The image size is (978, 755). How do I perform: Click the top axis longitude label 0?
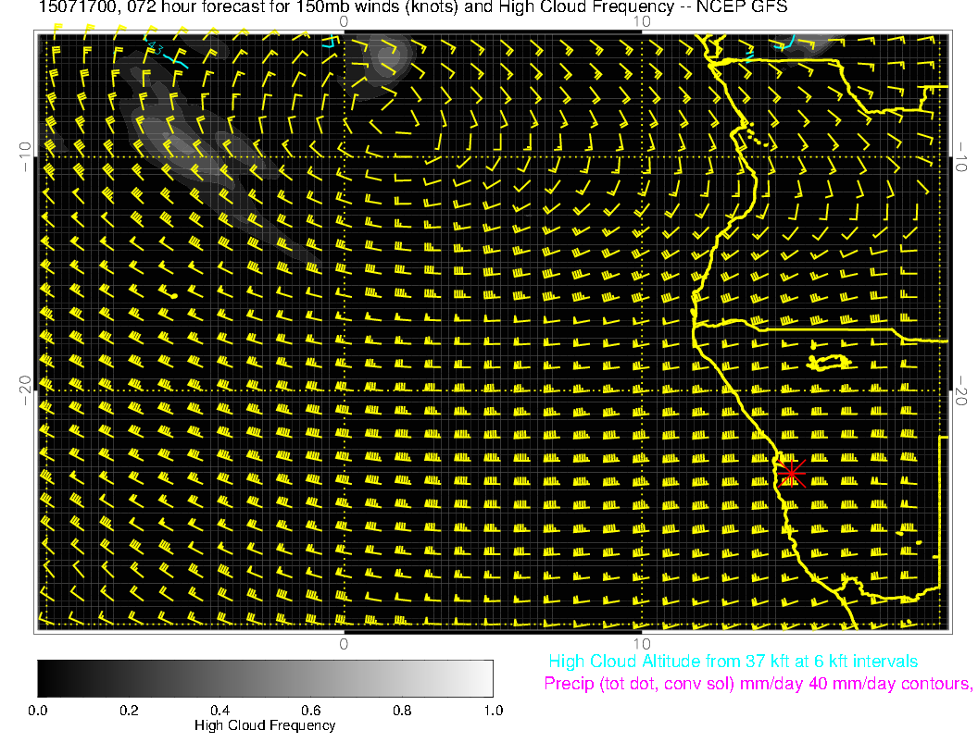point(344,22)
